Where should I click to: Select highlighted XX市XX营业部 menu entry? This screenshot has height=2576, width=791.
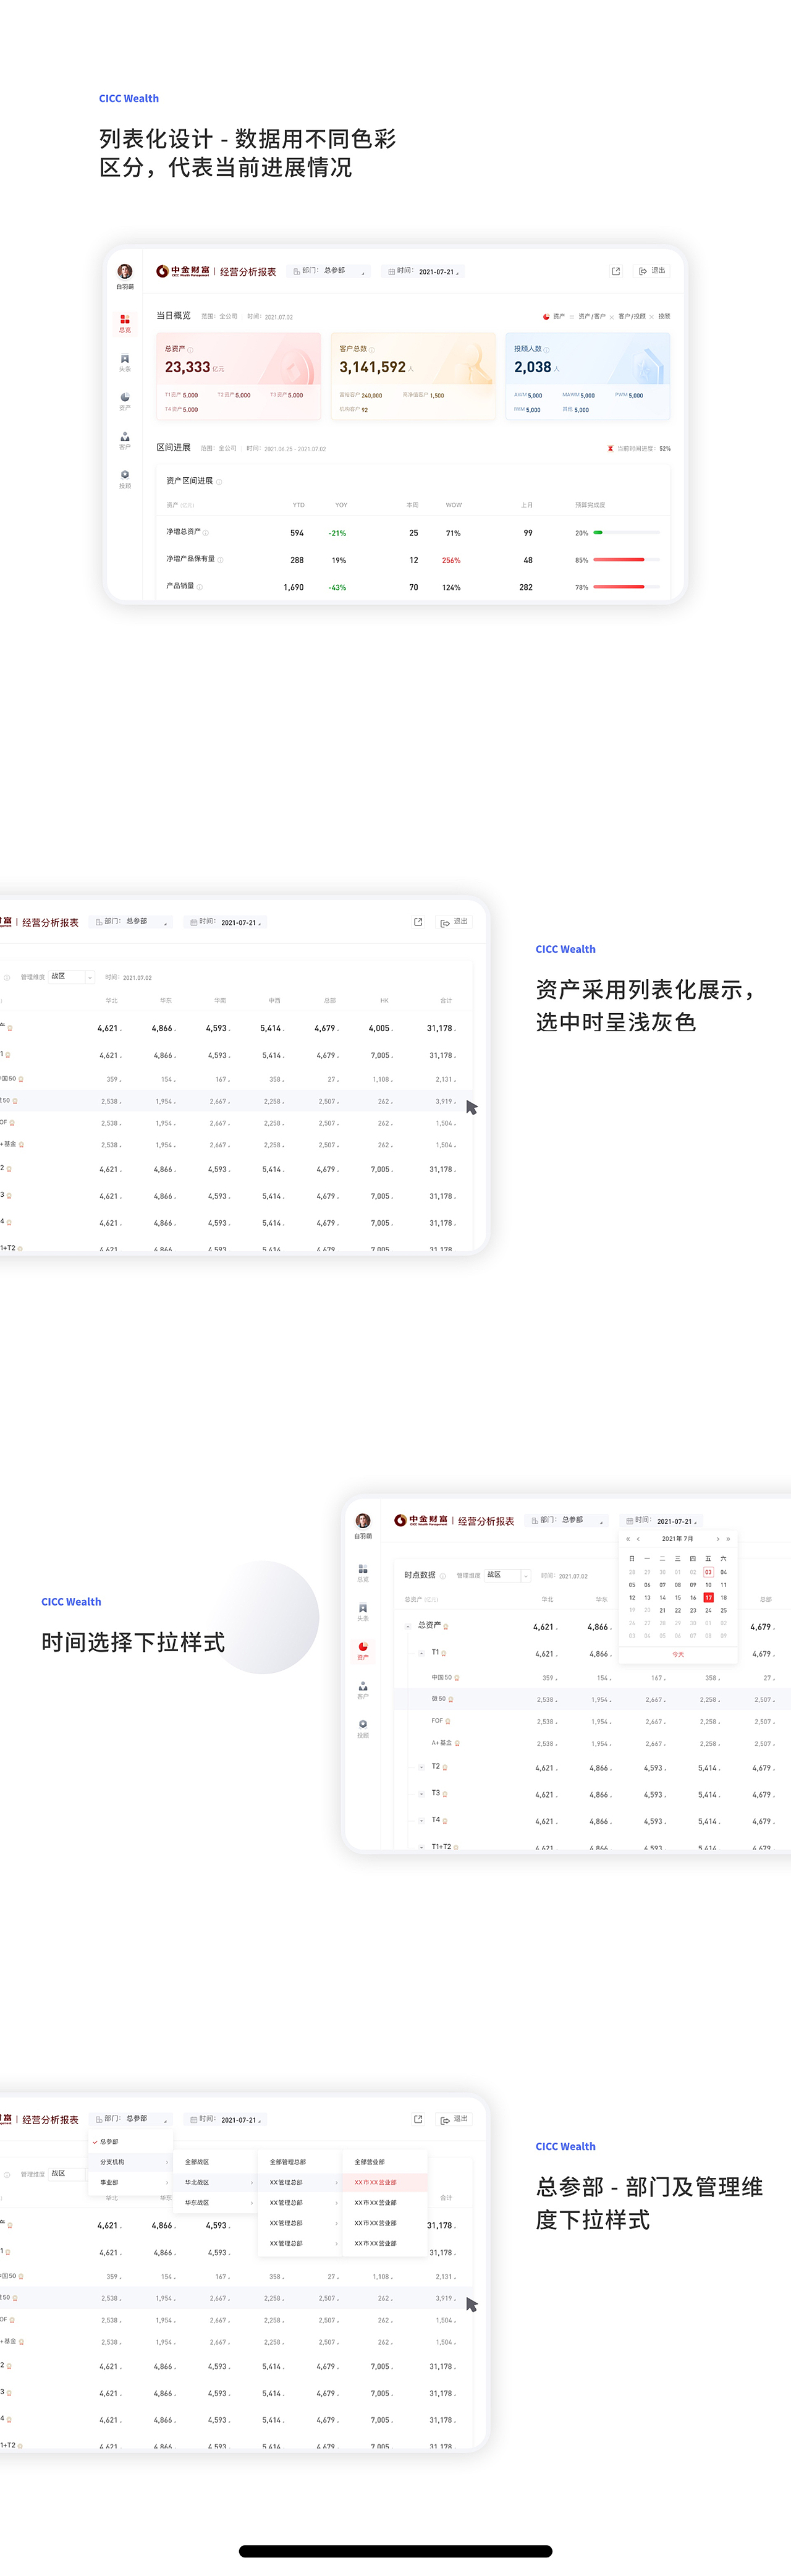385,2182
